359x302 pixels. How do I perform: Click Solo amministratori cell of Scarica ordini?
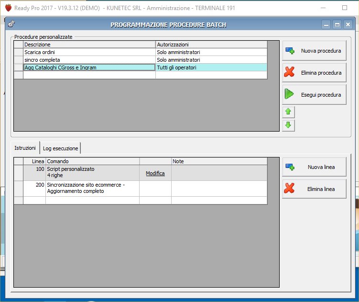click(211, 52)
